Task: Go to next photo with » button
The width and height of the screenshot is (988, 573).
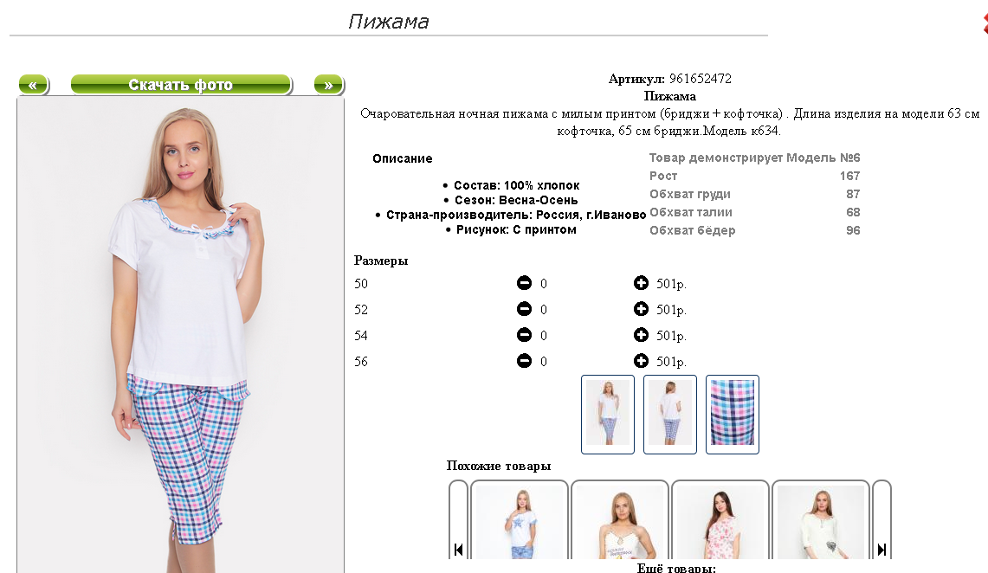Action: coord(328,84)
